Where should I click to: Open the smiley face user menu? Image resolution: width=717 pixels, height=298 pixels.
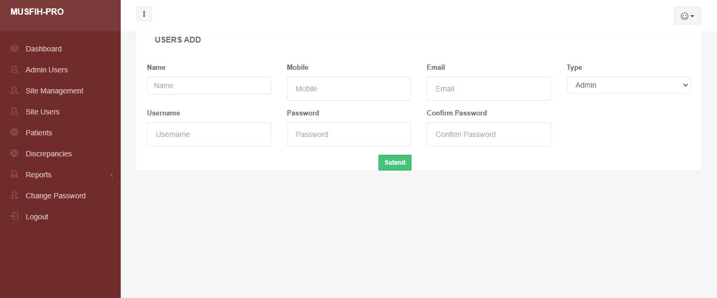[x=687, y=16]
